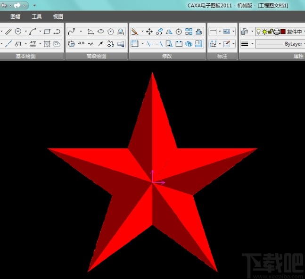Select the ellipse drawing tool

pos(101,32)
